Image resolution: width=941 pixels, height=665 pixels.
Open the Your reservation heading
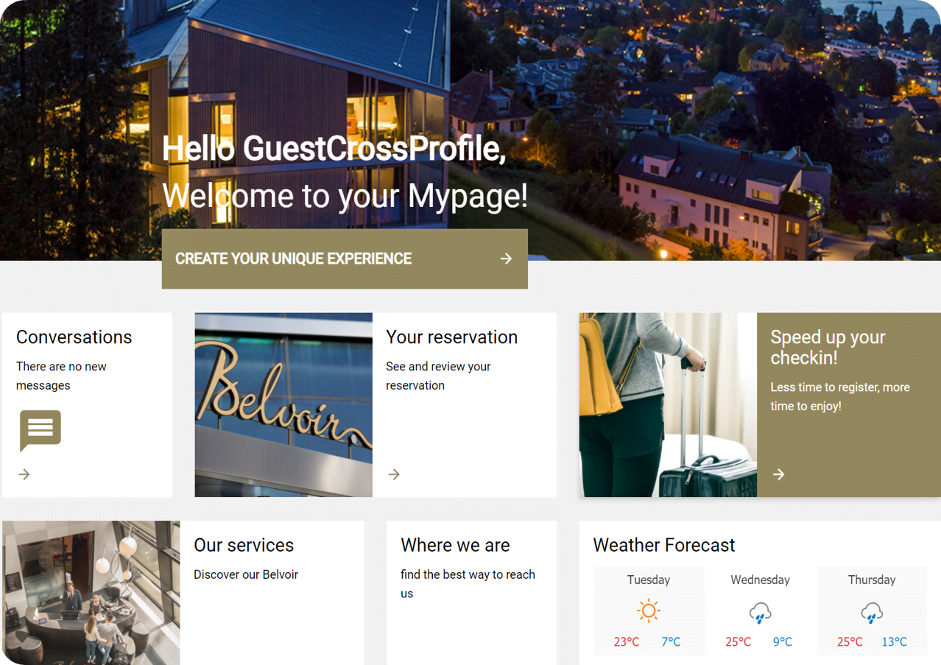[x=451, y=337]
